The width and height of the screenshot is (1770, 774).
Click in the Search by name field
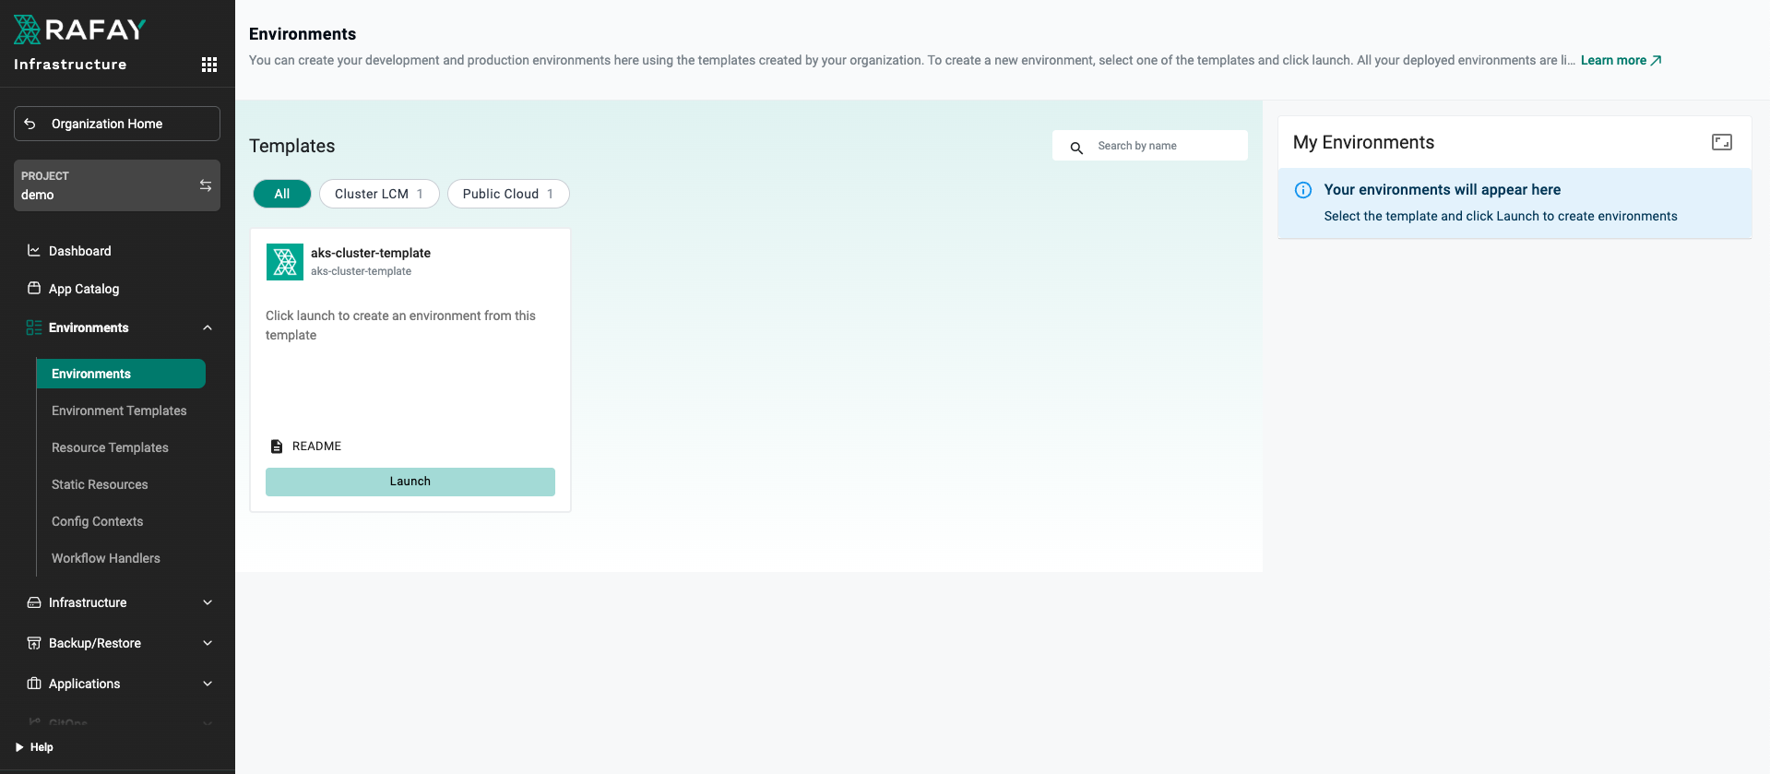click(x=1164, y=146)
